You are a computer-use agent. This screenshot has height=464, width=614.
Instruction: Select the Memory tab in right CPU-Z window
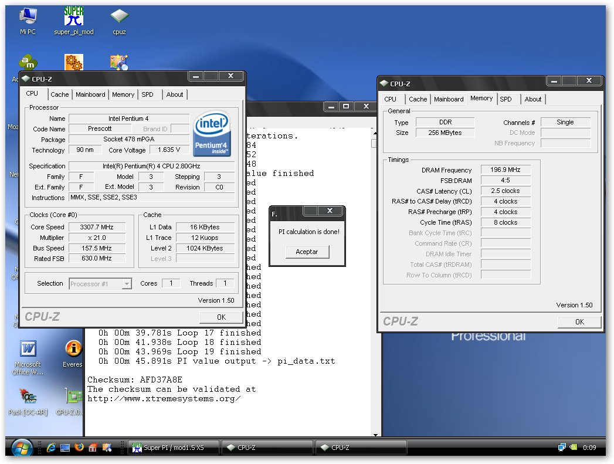coord(481,99)
